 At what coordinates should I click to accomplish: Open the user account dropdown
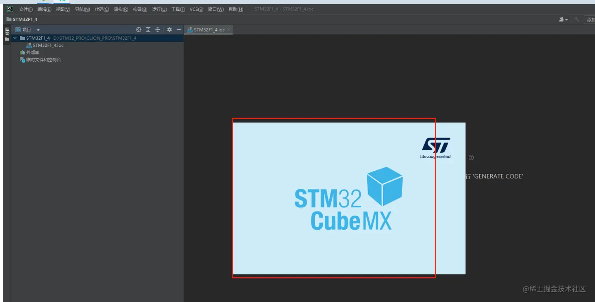pyautogui.click(x=564, y=20)
